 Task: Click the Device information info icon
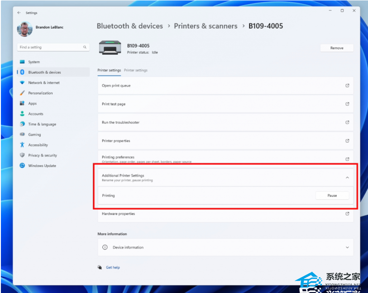[105, 247]
